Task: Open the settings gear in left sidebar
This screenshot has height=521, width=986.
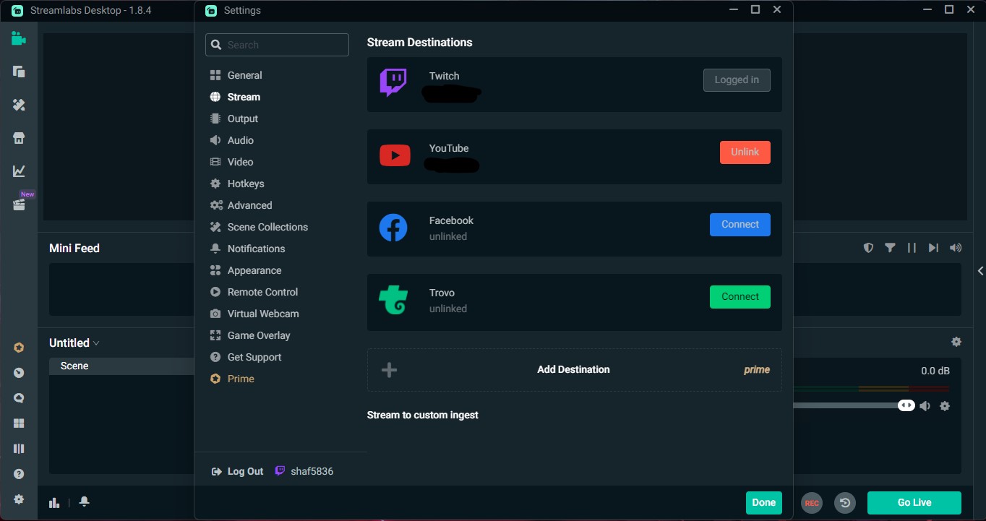Action: point(19,499)
